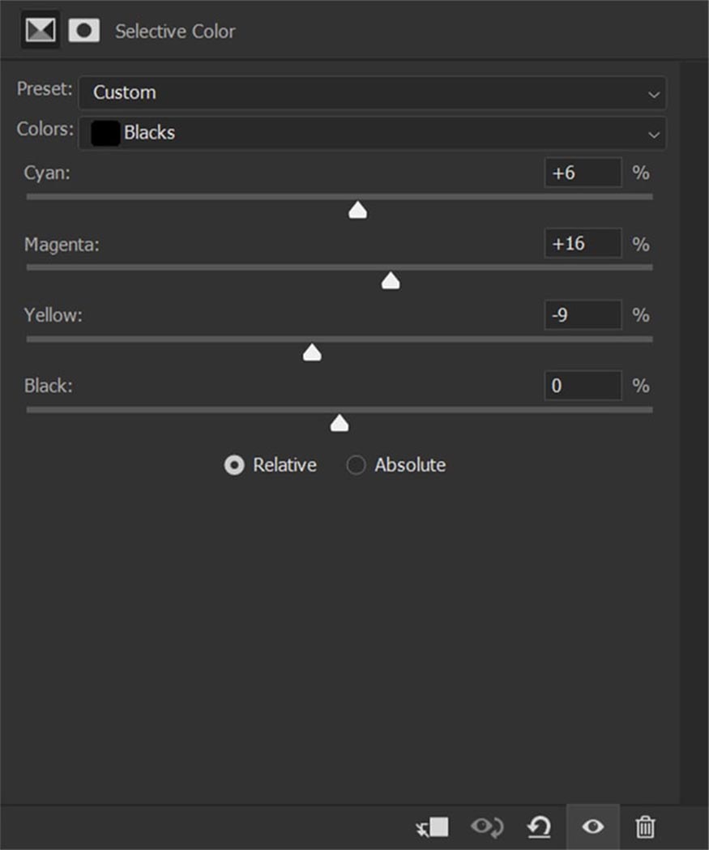
Task: Click the Colors dropdown chevron arrow
Action: [x=654, y=135]
